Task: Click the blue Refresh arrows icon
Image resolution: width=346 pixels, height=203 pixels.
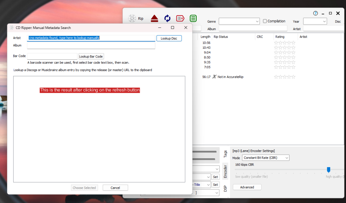Action: pyautogui.click(x=167, y=18)
